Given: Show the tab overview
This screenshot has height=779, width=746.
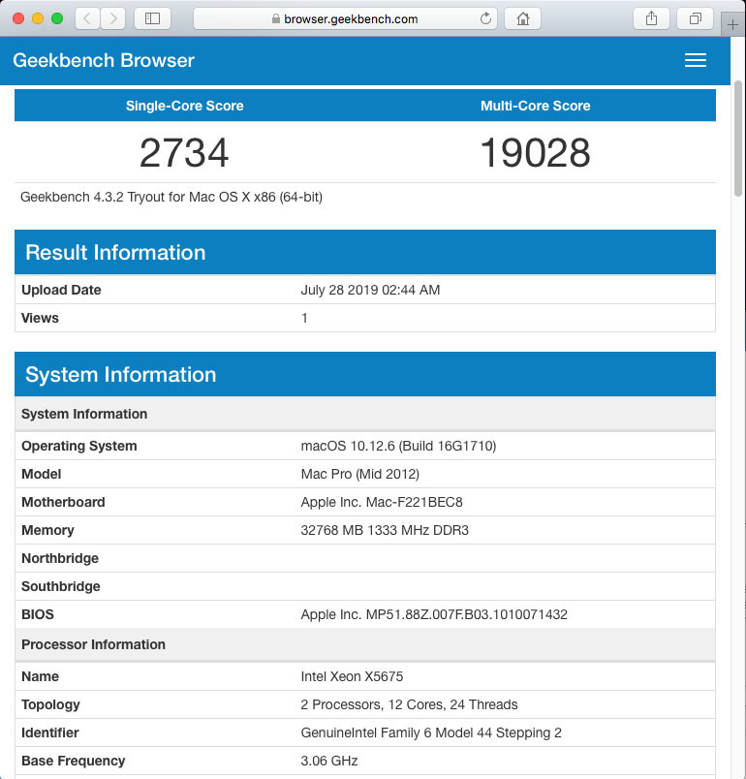Looking at the screenshot, I should pos(695,18).
